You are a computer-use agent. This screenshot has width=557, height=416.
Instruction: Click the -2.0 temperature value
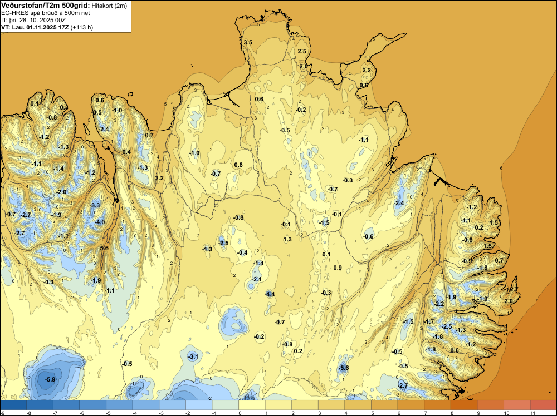[61, 192]
